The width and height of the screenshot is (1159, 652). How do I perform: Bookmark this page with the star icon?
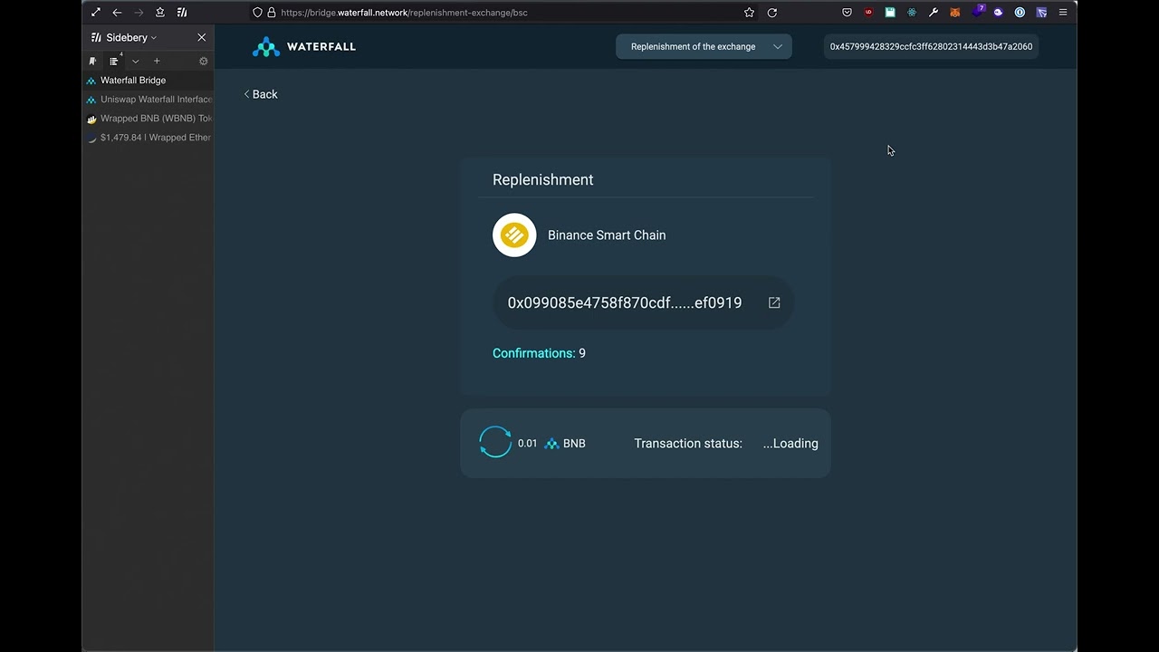[749, 13]
